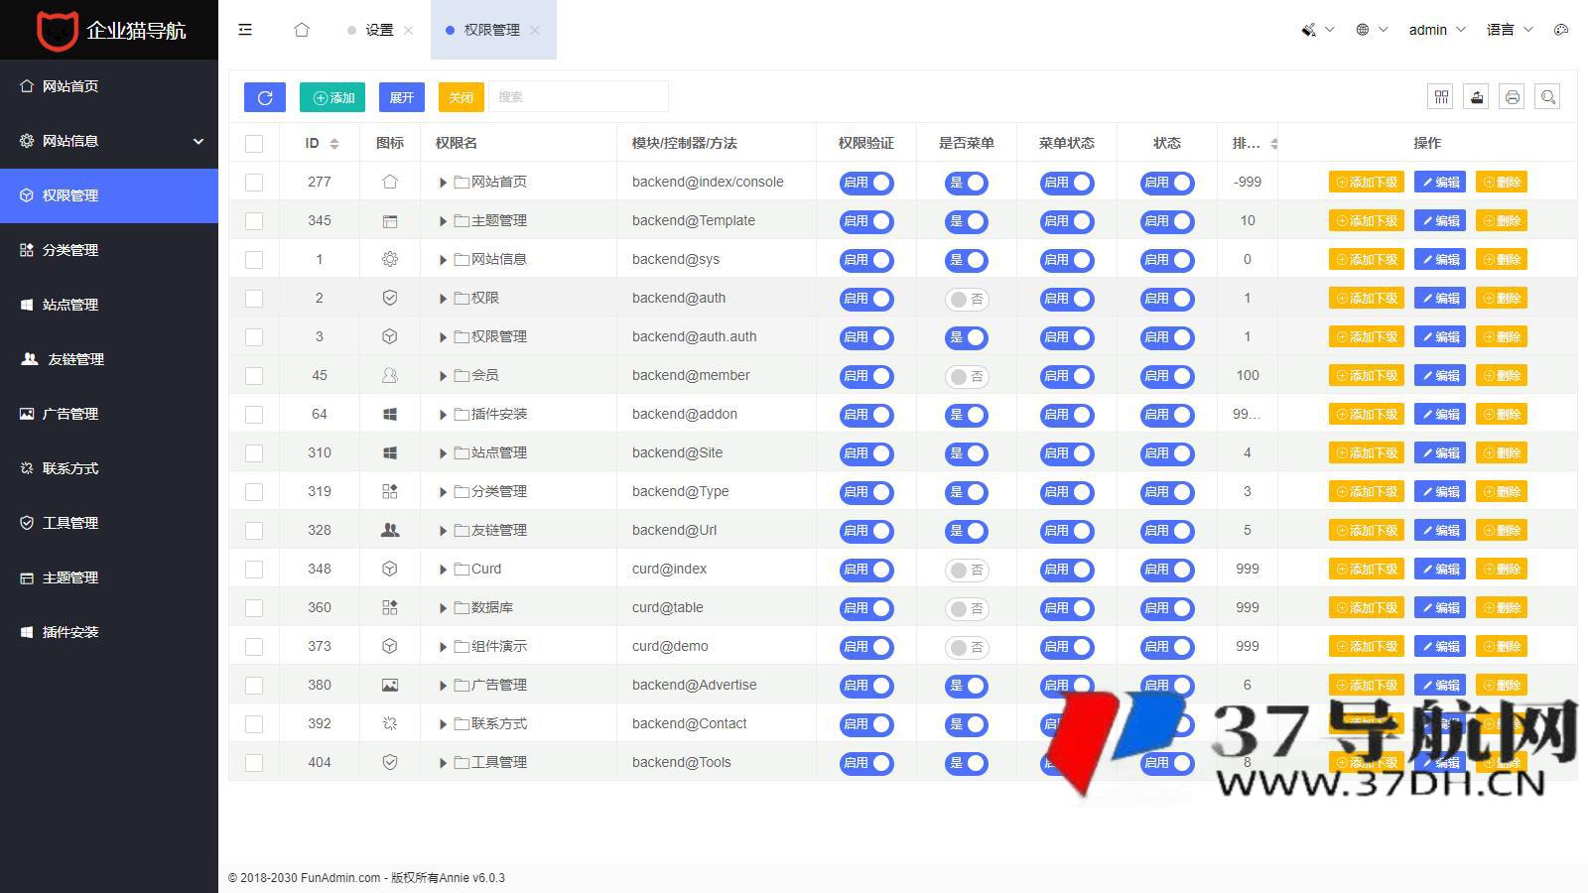Click the blue refresh table icon

pyautogui.click(x=264, y=97)
